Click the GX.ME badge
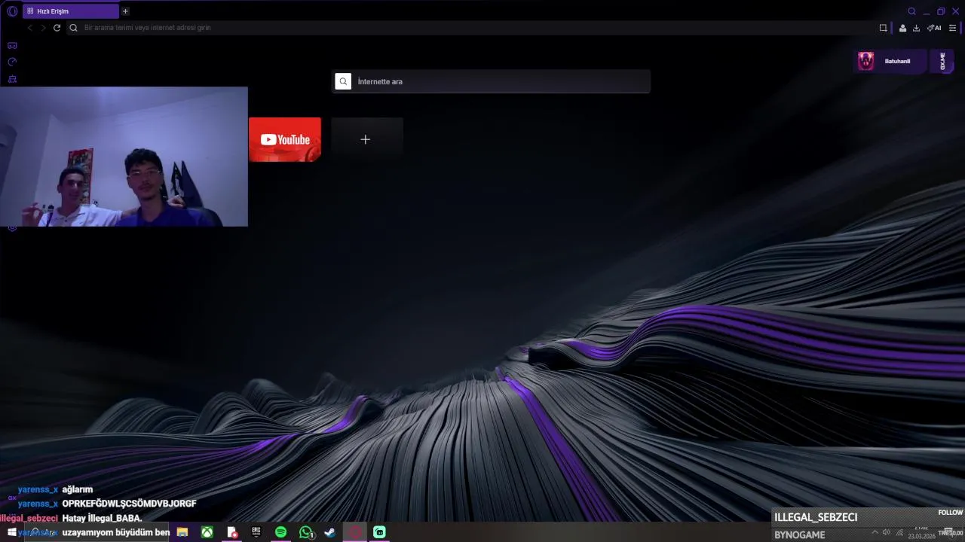The image size is (965, 542). click(x=942, y=61)
